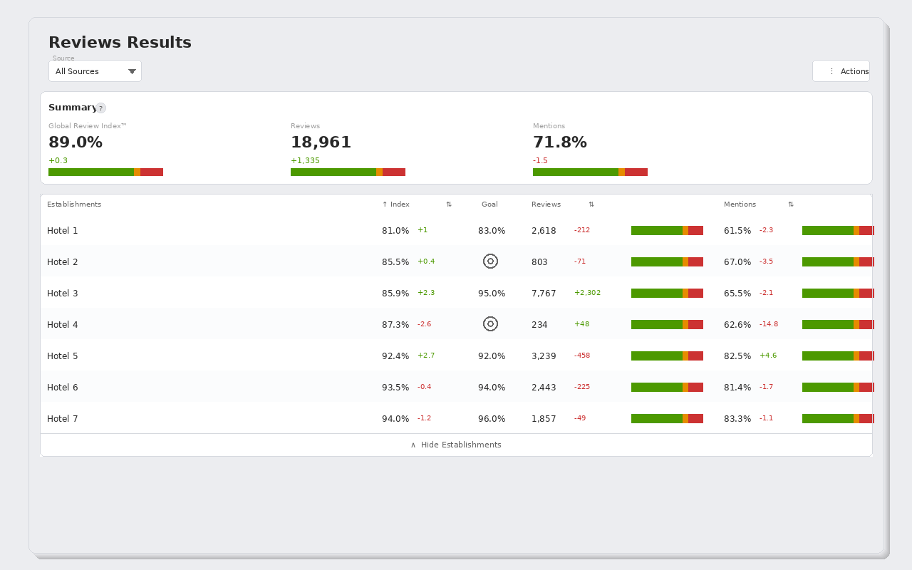Click the Hotel 3 reviews sentiment bar
The width and height of the screenshot is (912, 570).
coord(667,294)
